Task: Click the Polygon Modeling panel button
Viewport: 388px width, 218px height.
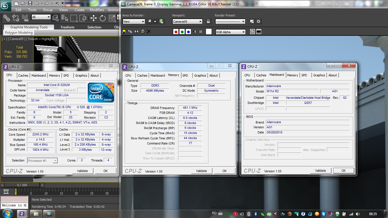Action: pyautogui.click(x=19, y=33)
